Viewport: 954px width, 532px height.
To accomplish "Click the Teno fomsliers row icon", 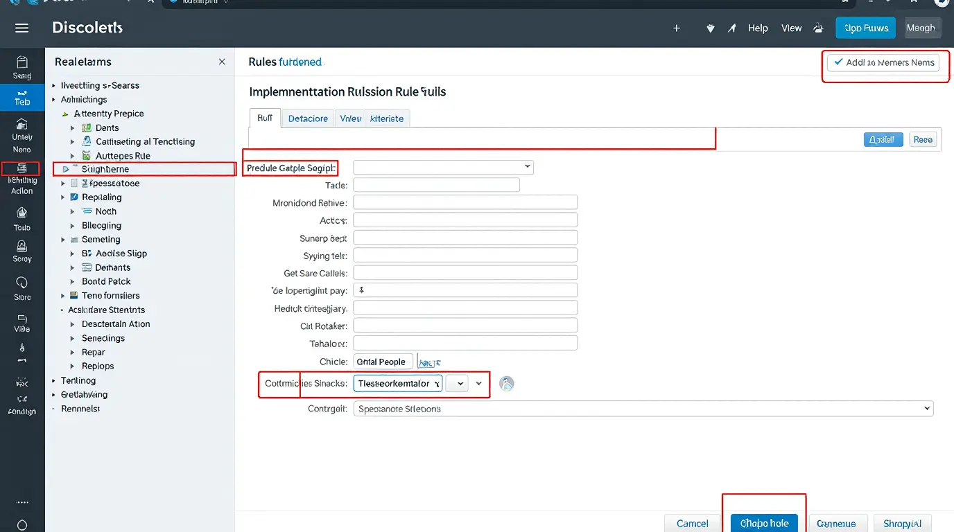I will 75,296.
